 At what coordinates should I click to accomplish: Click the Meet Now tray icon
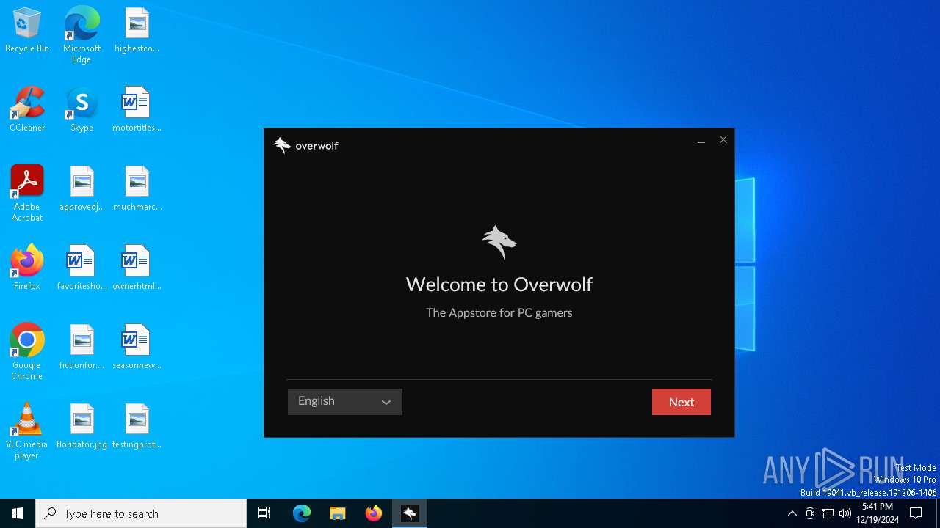point(810,513)
